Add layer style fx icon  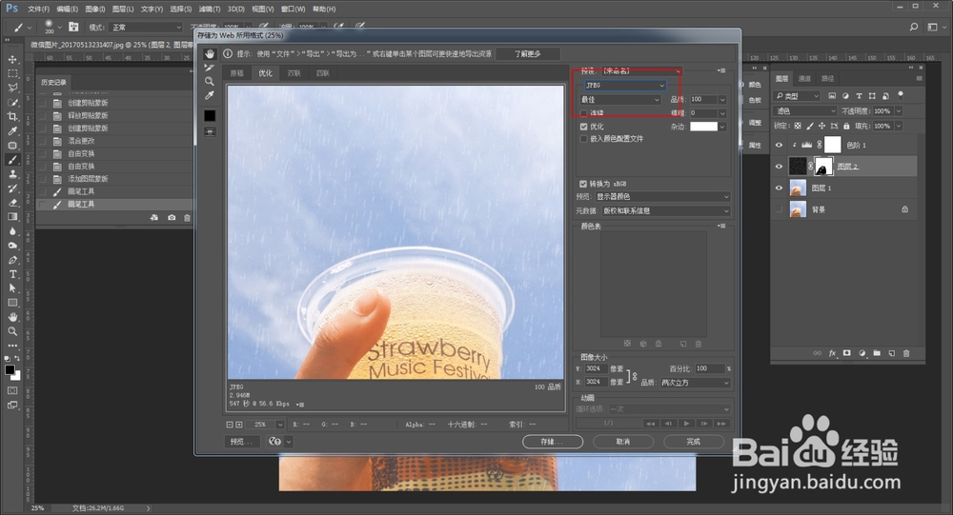(x=832, y=353)
